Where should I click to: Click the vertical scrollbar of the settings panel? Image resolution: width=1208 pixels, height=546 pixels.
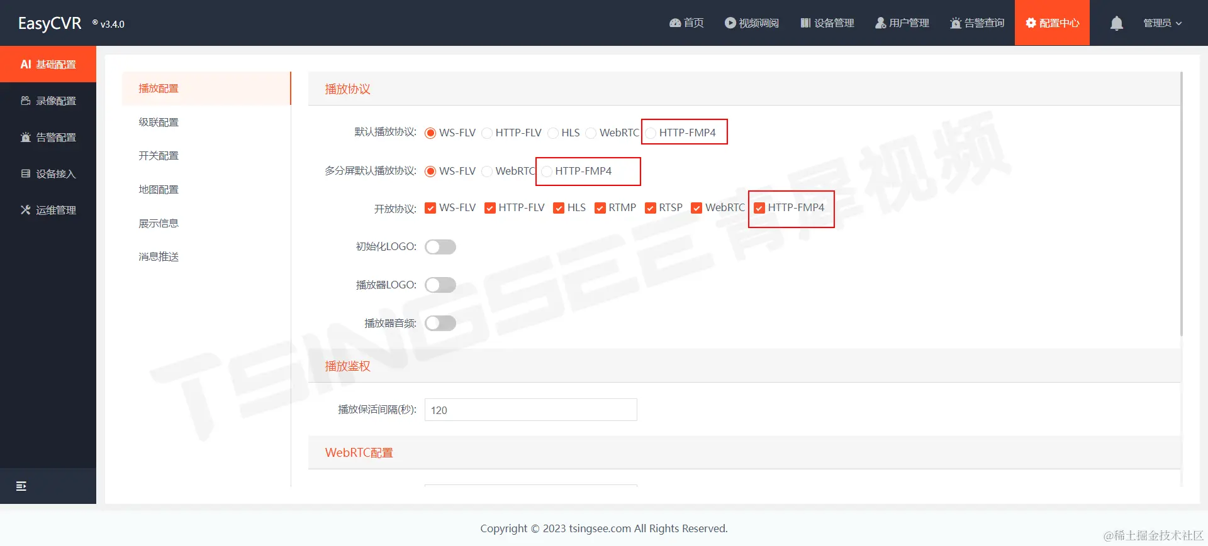click(1182, 204)
